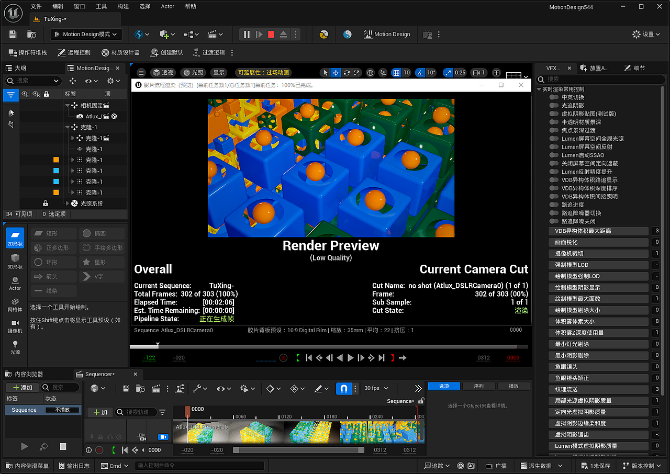Screen dimensions: 670x474
Task: Select the 3D形状 tool category
Action: (x=15, y=261)
